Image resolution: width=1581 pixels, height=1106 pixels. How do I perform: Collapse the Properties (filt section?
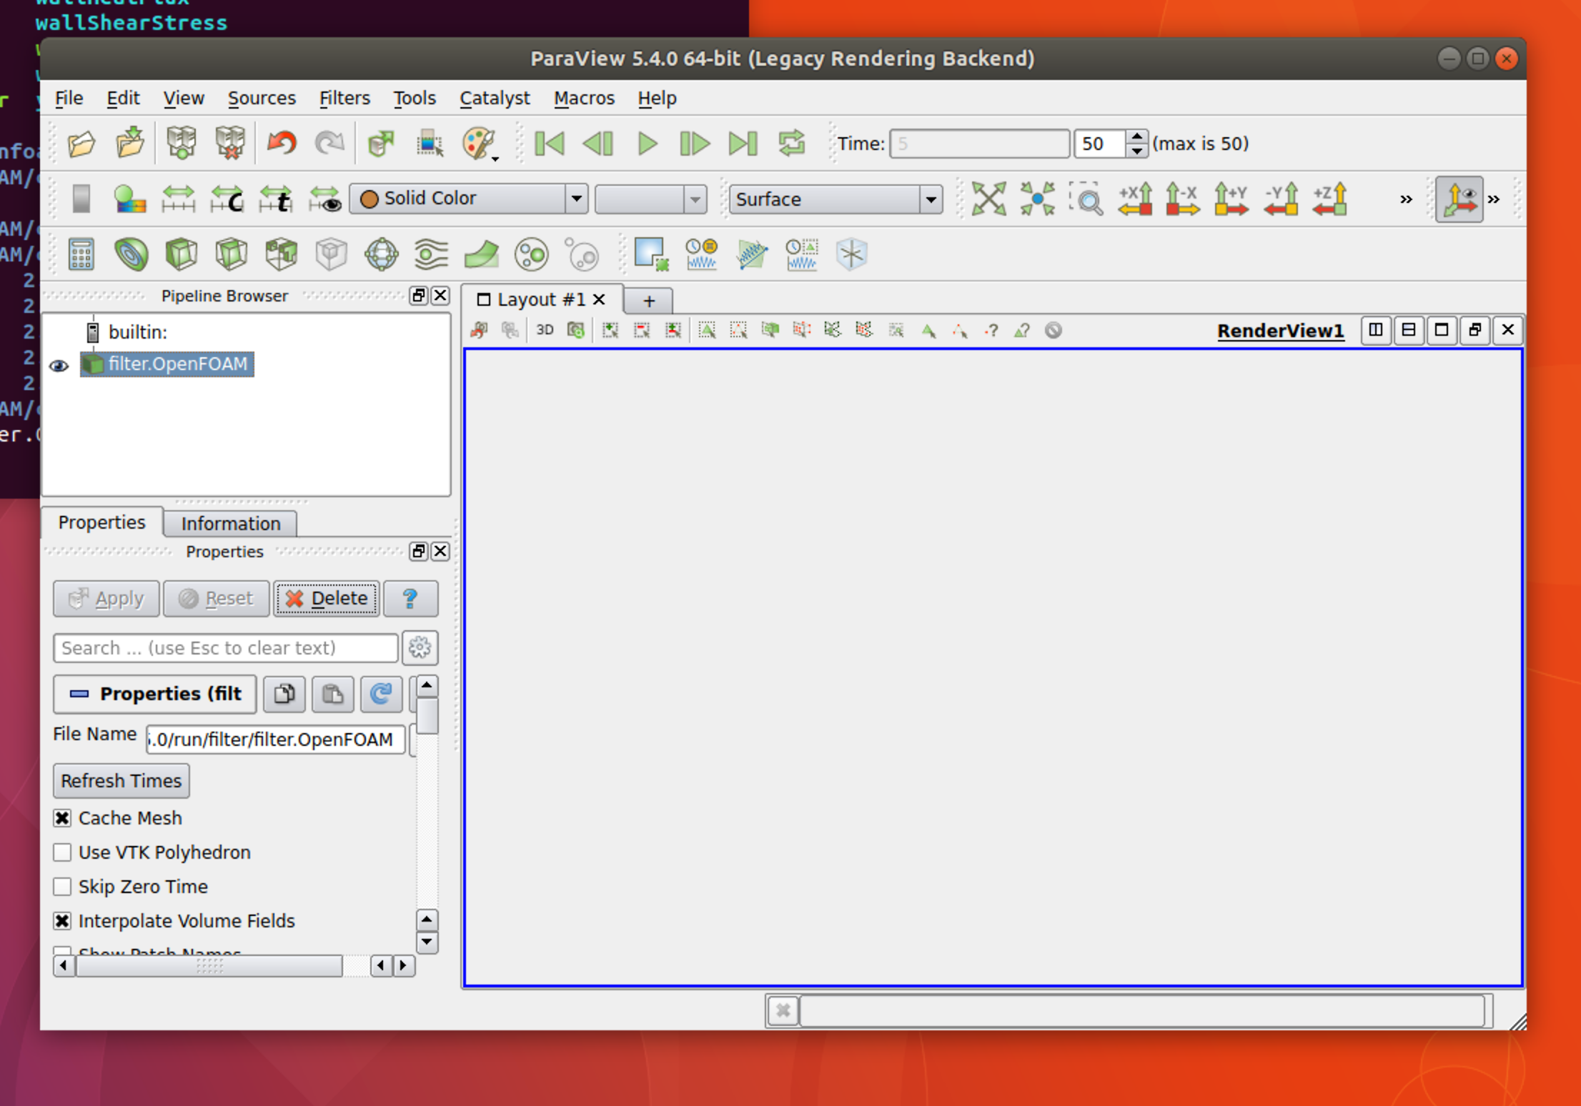(154, 694)
